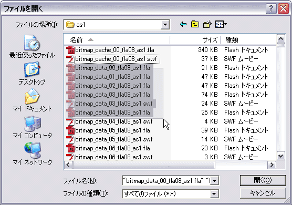Click the 3 KB size cell

point(211,157)
